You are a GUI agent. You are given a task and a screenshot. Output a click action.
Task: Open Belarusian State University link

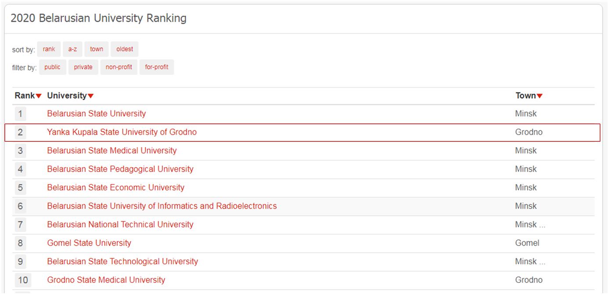(96, 113)
